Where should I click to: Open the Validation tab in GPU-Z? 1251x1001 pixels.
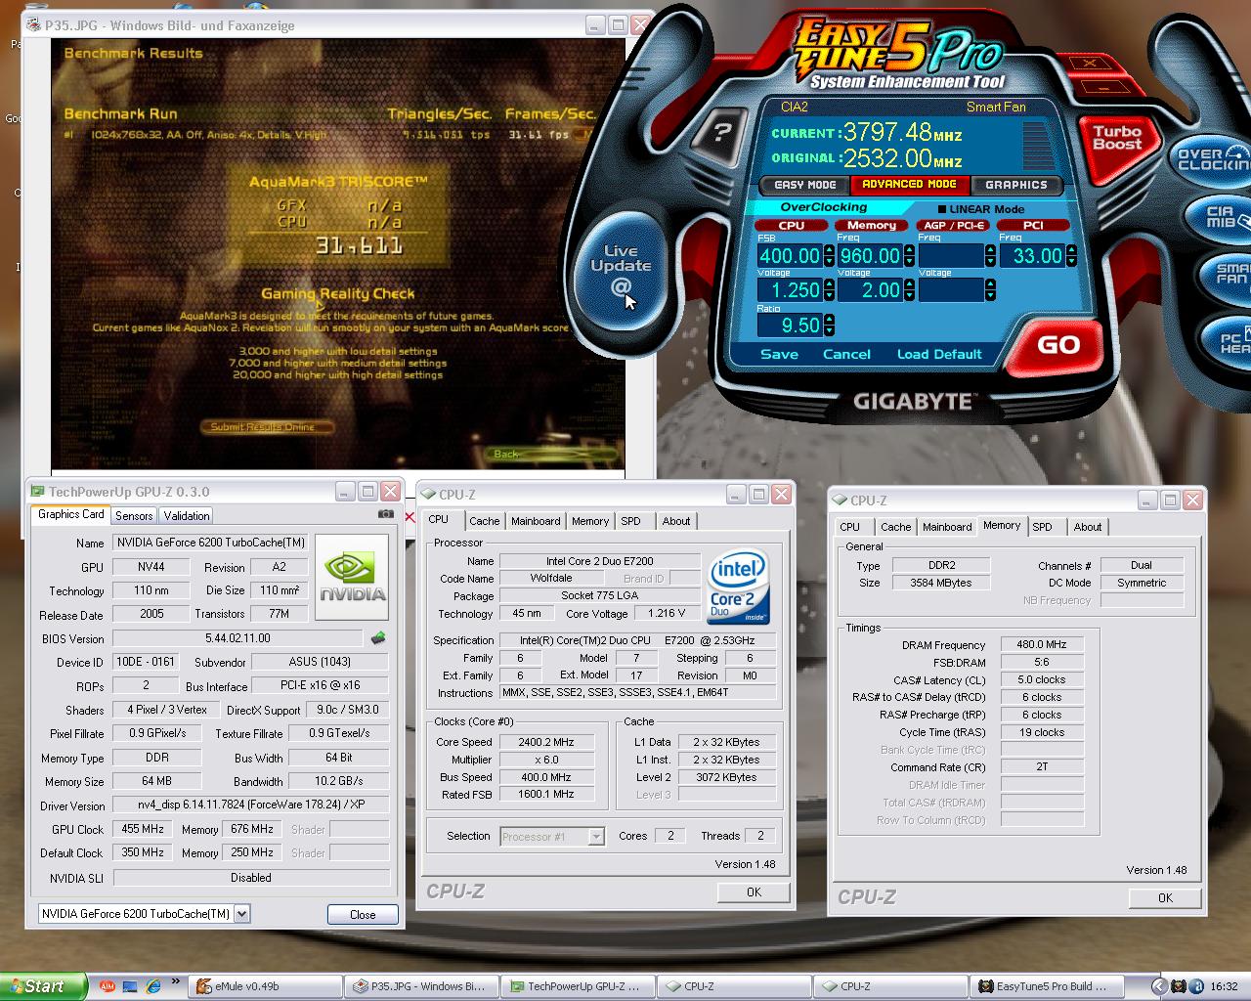(x=186, y=516)
